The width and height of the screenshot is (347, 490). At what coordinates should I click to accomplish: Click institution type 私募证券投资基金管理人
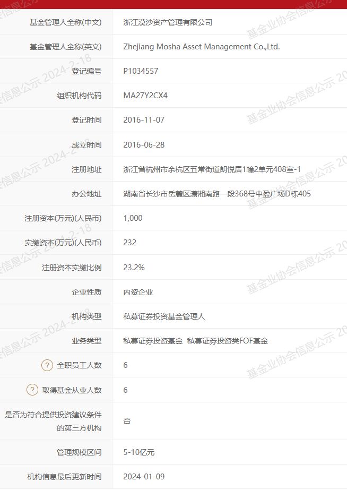(x=164, y=316)
